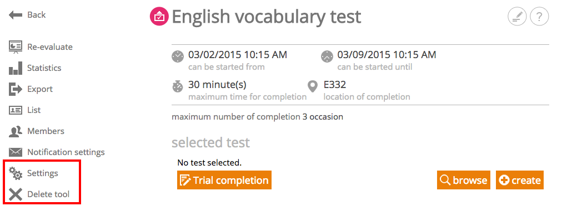Open the Settings gears icon
Image resolution: width=562 pixels, height=206 pixels.
click(16, 173)
